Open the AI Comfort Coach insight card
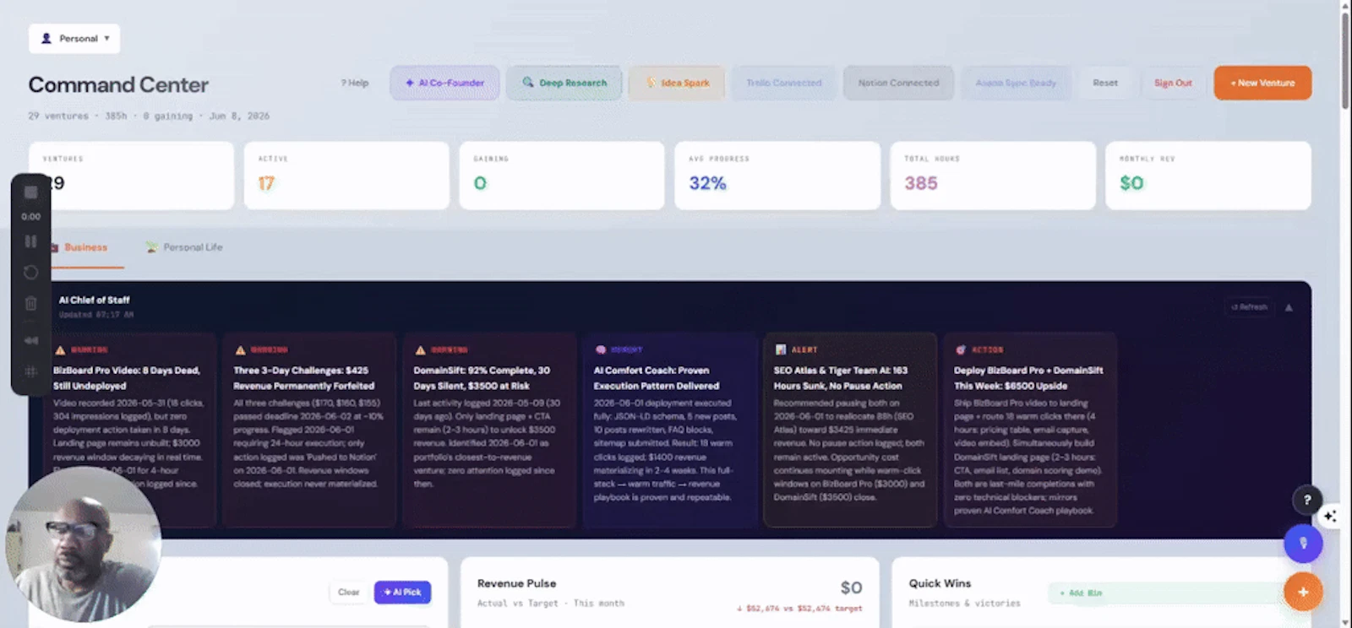Image resolution: width=1352 pixels, height=628 pixels. 669,430
